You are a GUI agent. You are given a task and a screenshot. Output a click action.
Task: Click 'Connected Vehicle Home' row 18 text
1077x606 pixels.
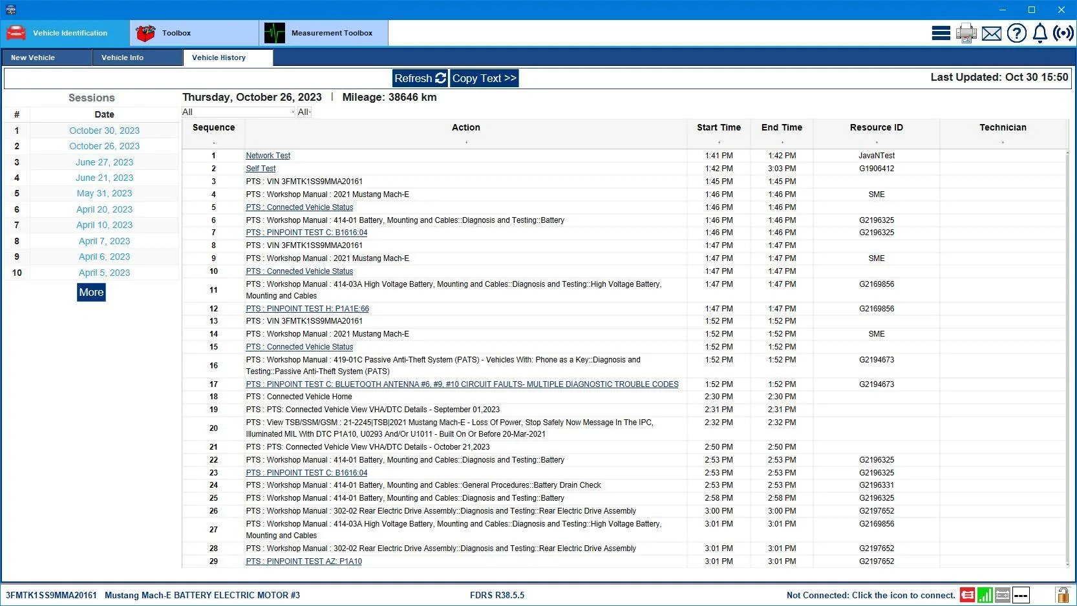[x=299, y=397]
